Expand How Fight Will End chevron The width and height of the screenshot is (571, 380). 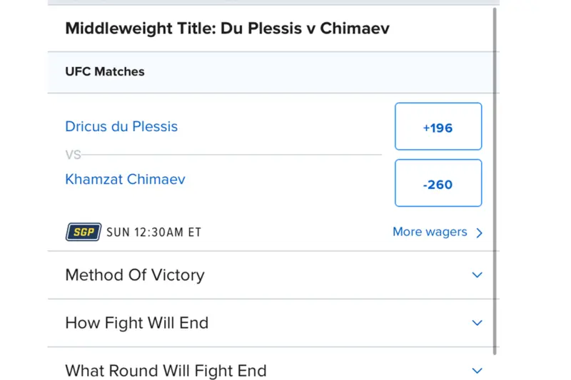tap(477, 322)
